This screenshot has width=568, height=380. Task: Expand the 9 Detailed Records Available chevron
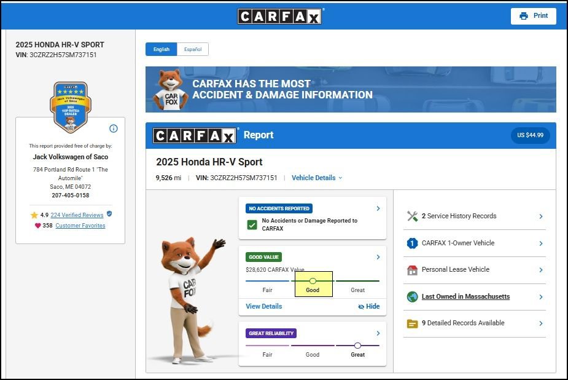[541, 323]
